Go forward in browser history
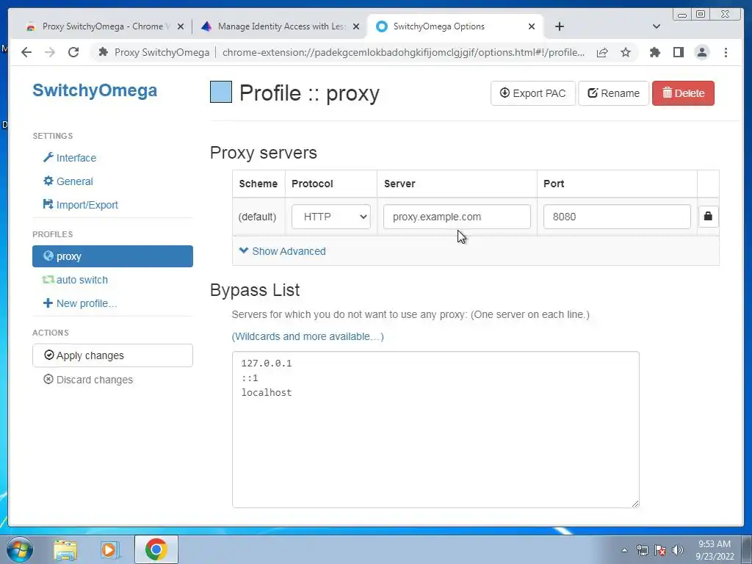The width and height of the screenshot is (752, 564). [x=50, y=52]
